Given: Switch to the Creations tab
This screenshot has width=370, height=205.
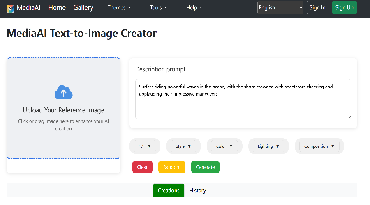Looking at the screenshot, I should tap(169, 190).
